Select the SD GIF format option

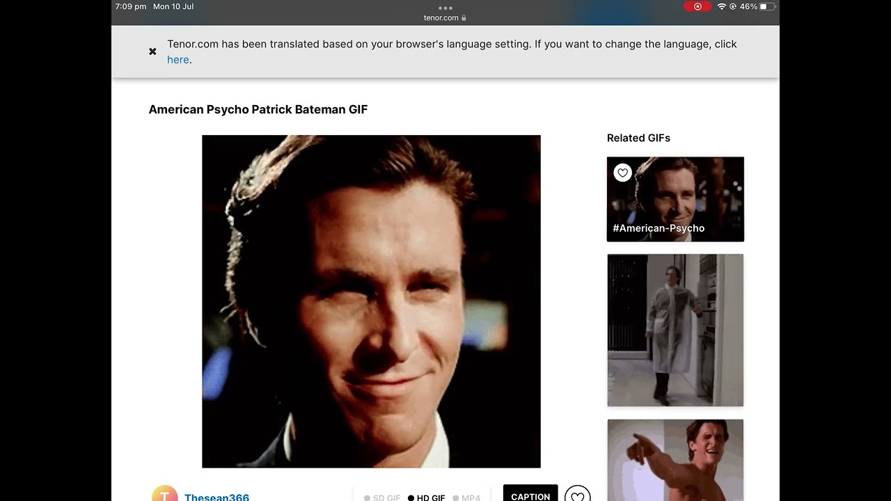pos(382,498)
